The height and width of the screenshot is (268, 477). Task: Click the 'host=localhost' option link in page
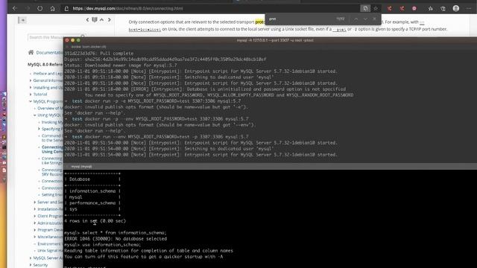(145, 30)
